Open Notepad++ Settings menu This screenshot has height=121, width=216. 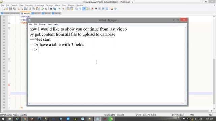coord(49,5)
